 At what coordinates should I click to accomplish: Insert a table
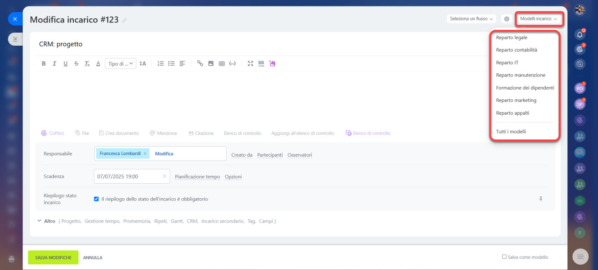pos(221,63)
